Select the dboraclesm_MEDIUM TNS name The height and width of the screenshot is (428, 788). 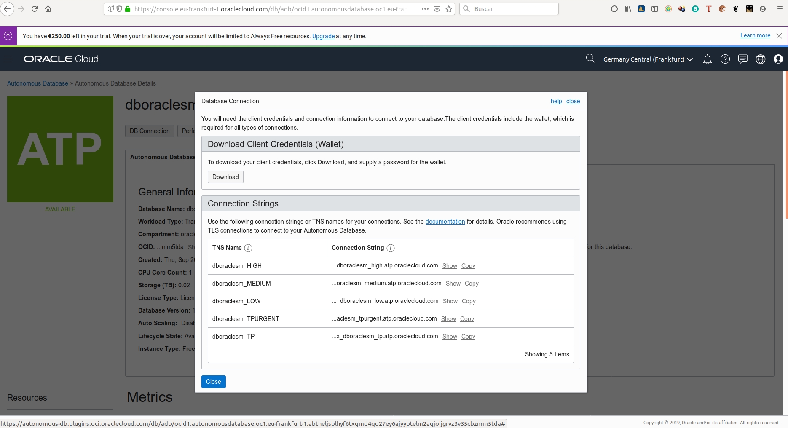(x=241, y=284)
